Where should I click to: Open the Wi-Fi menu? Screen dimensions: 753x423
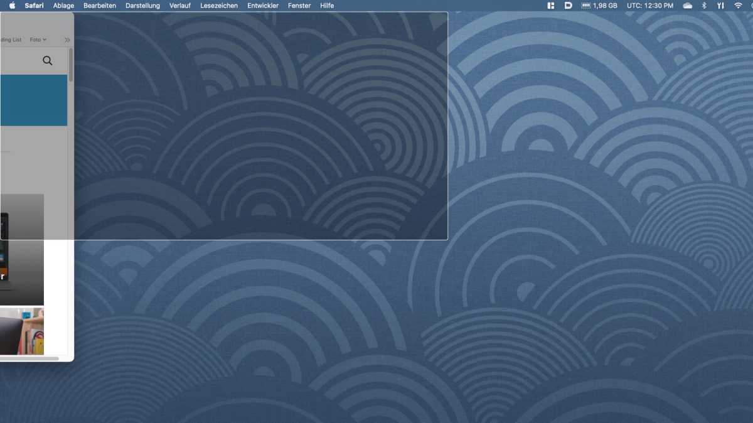pos(738,6)
